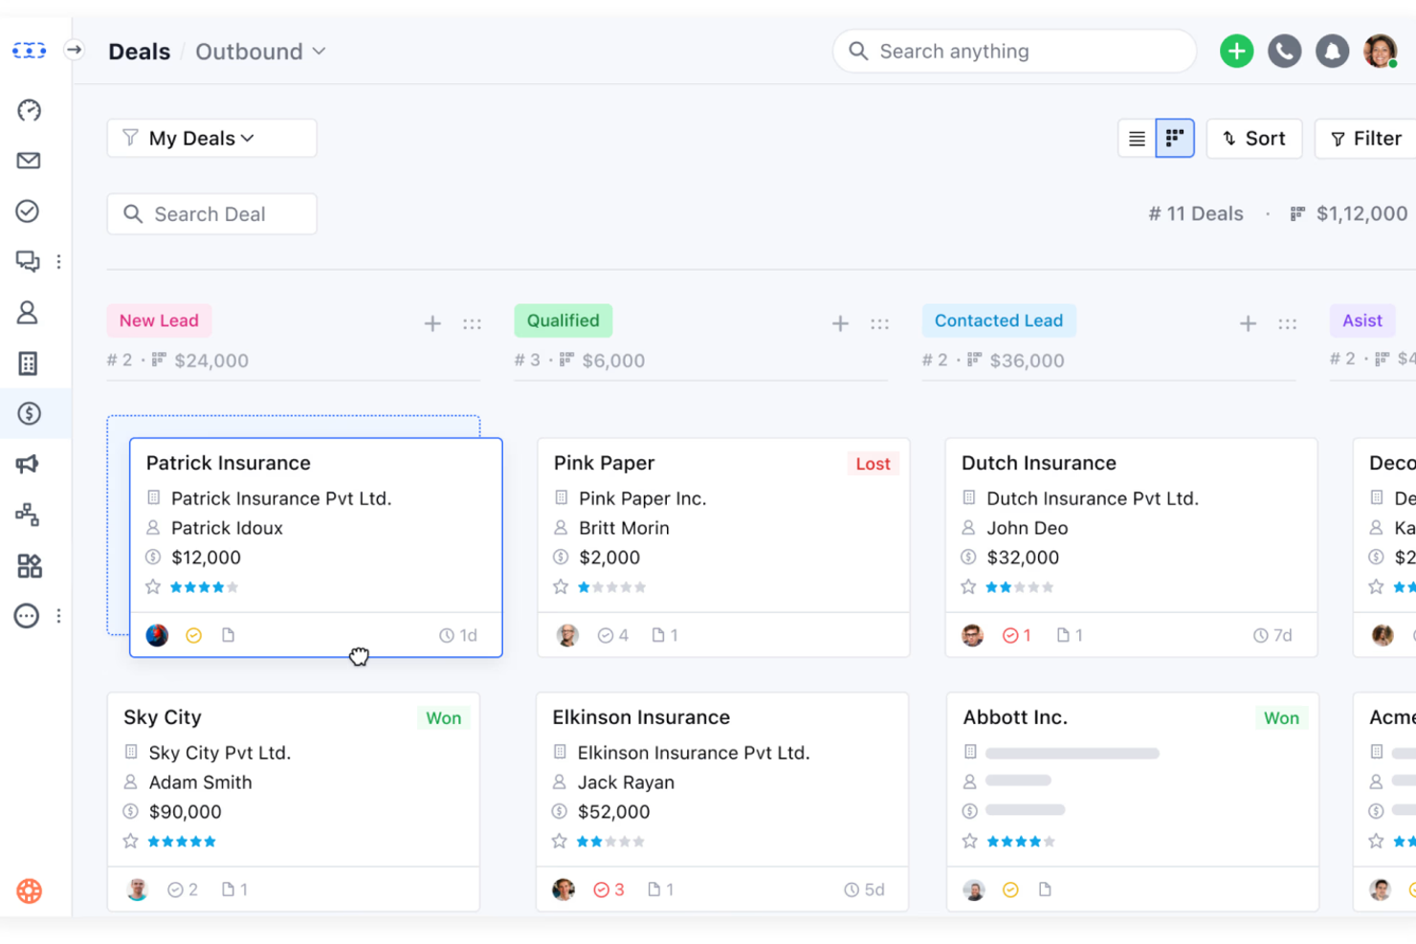
Task: Click the Filter button
Action: click(x=1366, y=138)
